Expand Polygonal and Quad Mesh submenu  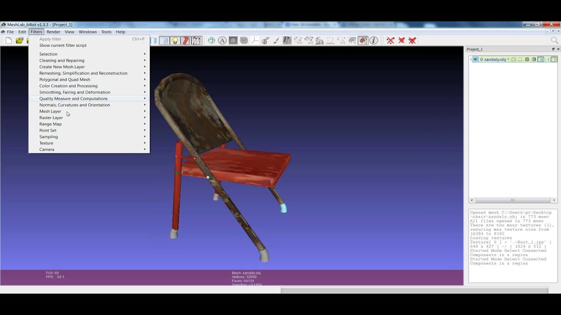coord(89,79)
